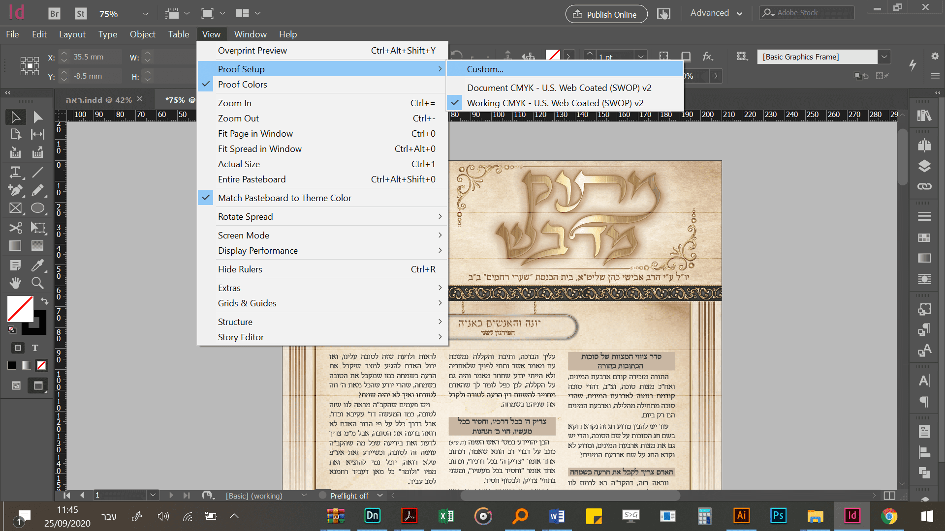Open the Advanced workspace dropdown

tap(716, 13)
